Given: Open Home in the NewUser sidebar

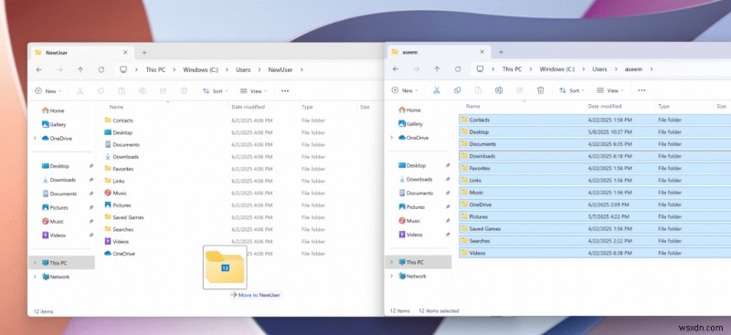Looking at the screenshot, I should point(53,110).
